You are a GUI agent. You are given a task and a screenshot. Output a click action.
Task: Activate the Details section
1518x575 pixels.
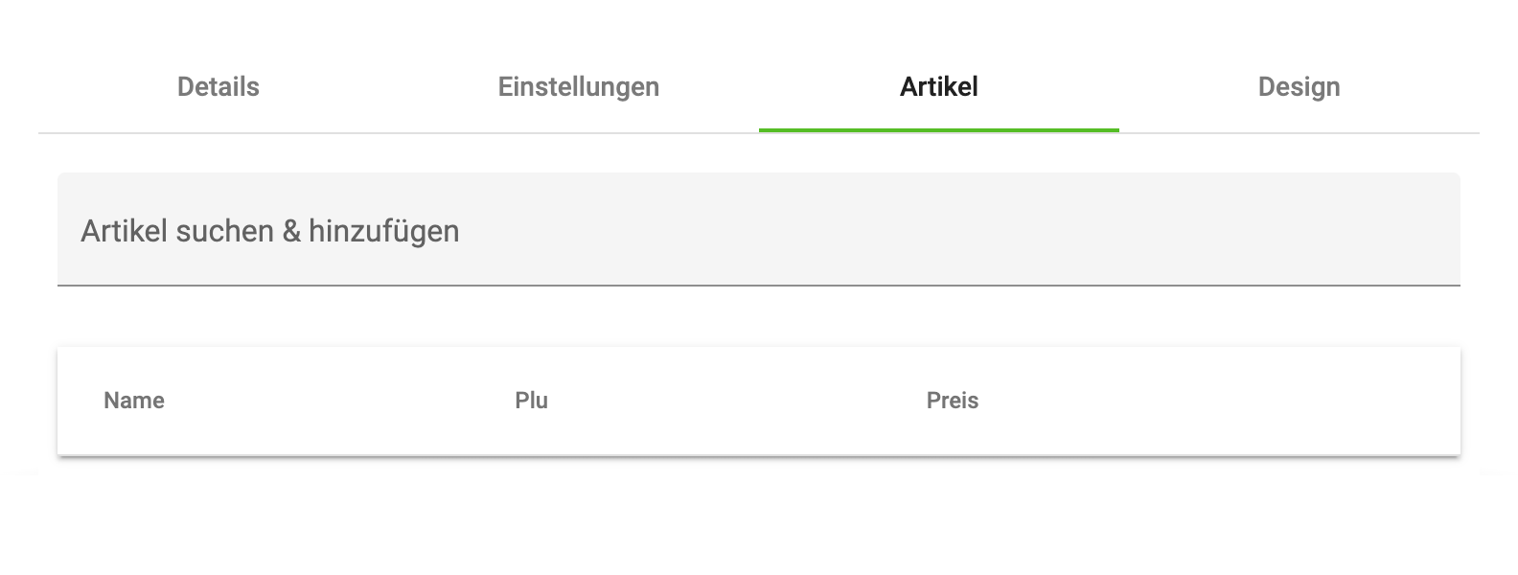(217, 87)
